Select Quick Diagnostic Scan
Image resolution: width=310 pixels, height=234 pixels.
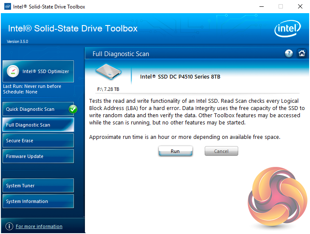38,109
